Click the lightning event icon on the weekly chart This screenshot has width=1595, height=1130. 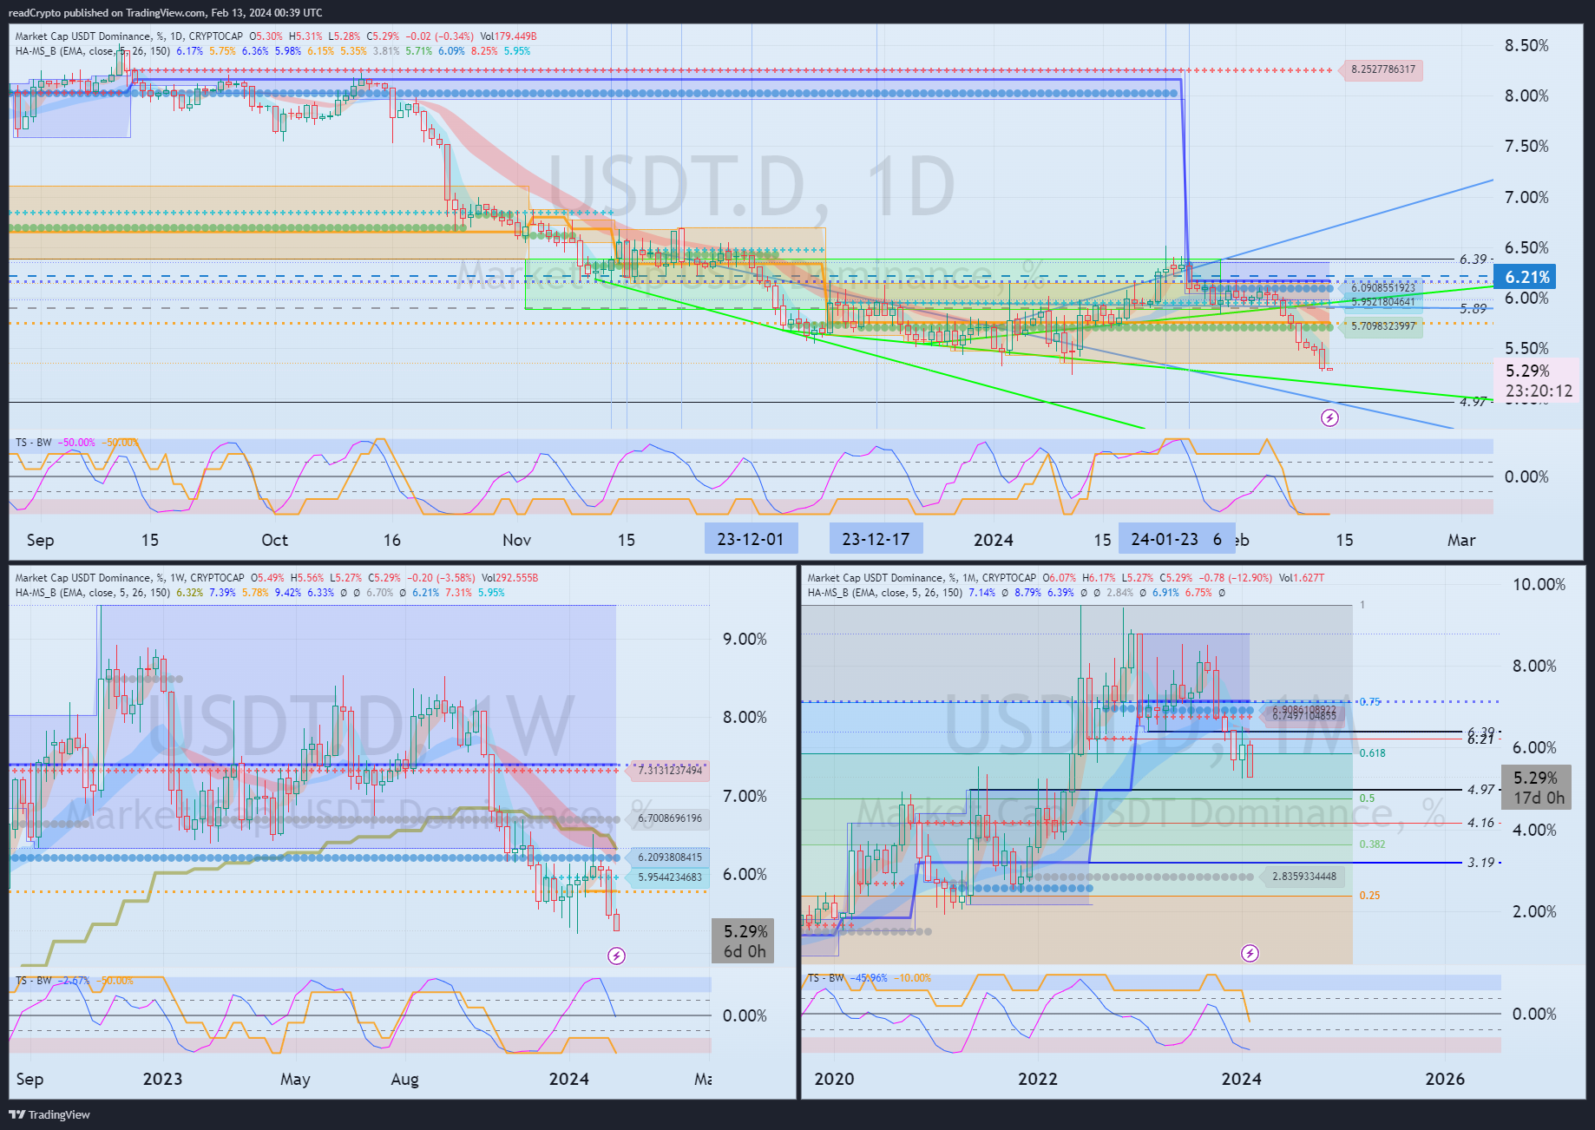(616, 956)
